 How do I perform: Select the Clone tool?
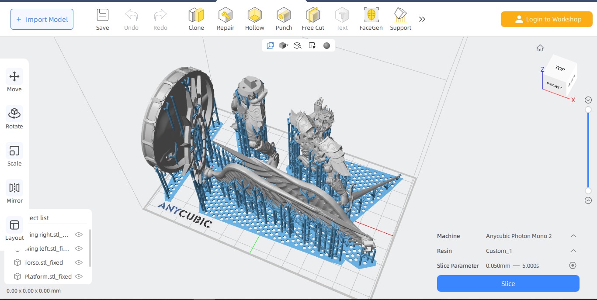tap(196, 20)
